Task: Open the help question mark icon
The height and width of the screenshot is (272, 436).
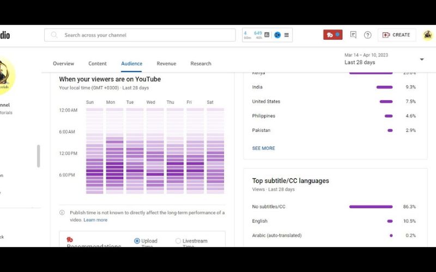Action: tap(367, 35)
